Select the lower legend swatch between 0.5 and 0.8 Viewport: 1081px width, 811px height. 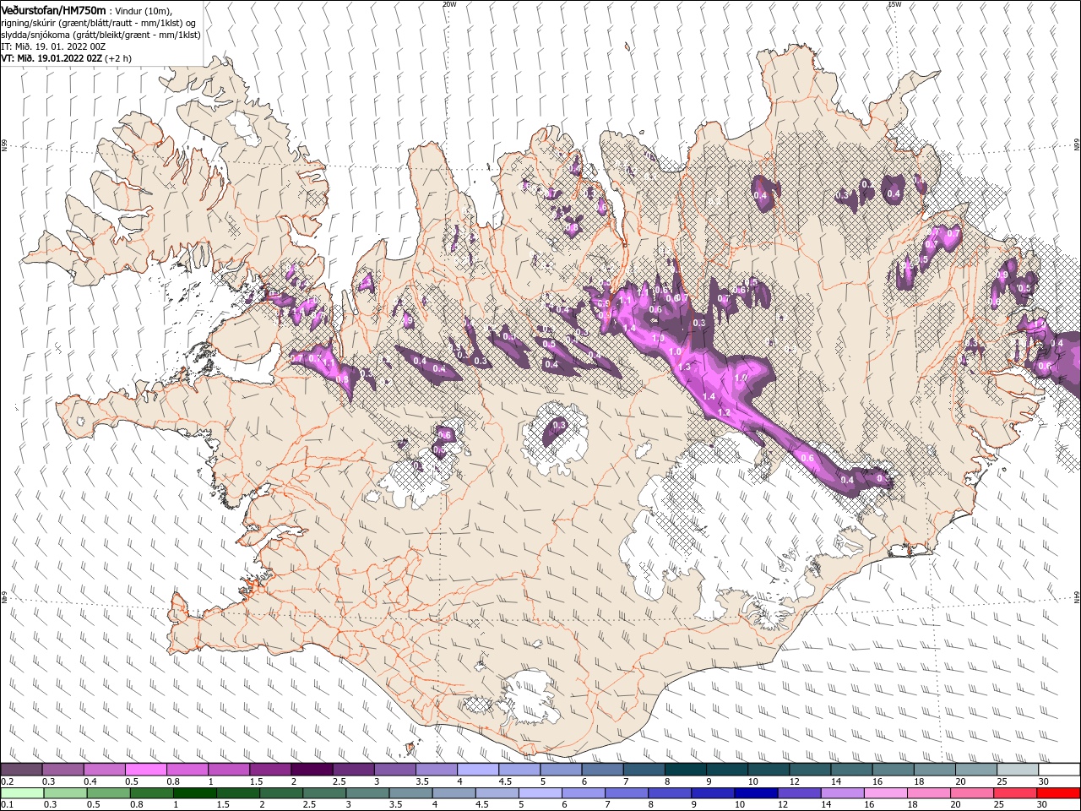(108, 792)
